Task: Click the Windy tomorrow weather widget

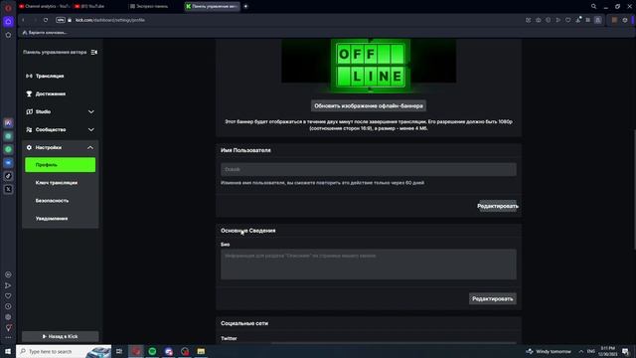Action: (549, 351)
